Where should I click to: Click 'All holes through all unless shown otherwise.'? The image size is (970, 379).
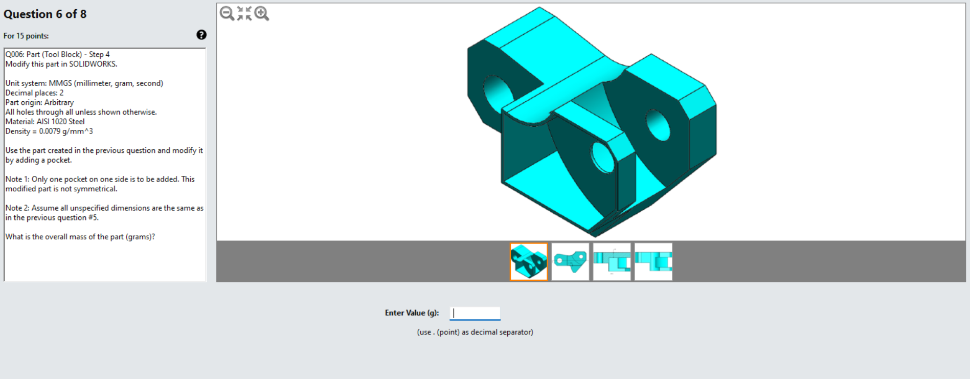coord(81,112)
